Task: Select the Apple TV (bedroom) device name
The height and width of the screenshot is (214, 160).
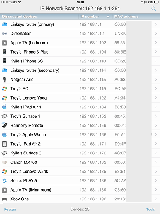Action: tap(29, 43)
